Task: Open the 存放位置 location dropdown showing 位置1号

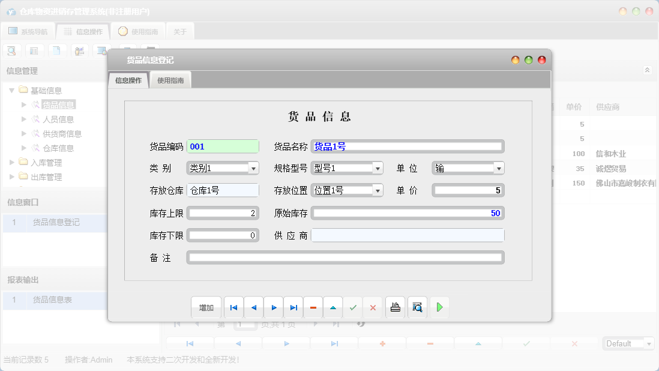Action: pos(376,190)
